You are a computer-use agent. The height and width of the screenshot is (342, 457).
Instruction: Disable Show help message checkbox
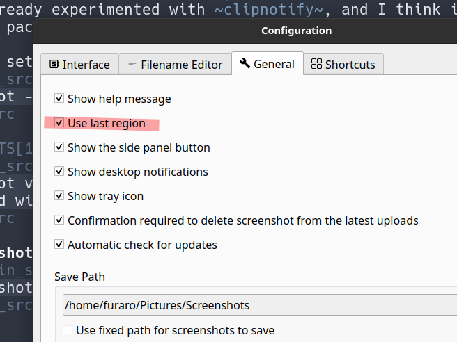59,99
